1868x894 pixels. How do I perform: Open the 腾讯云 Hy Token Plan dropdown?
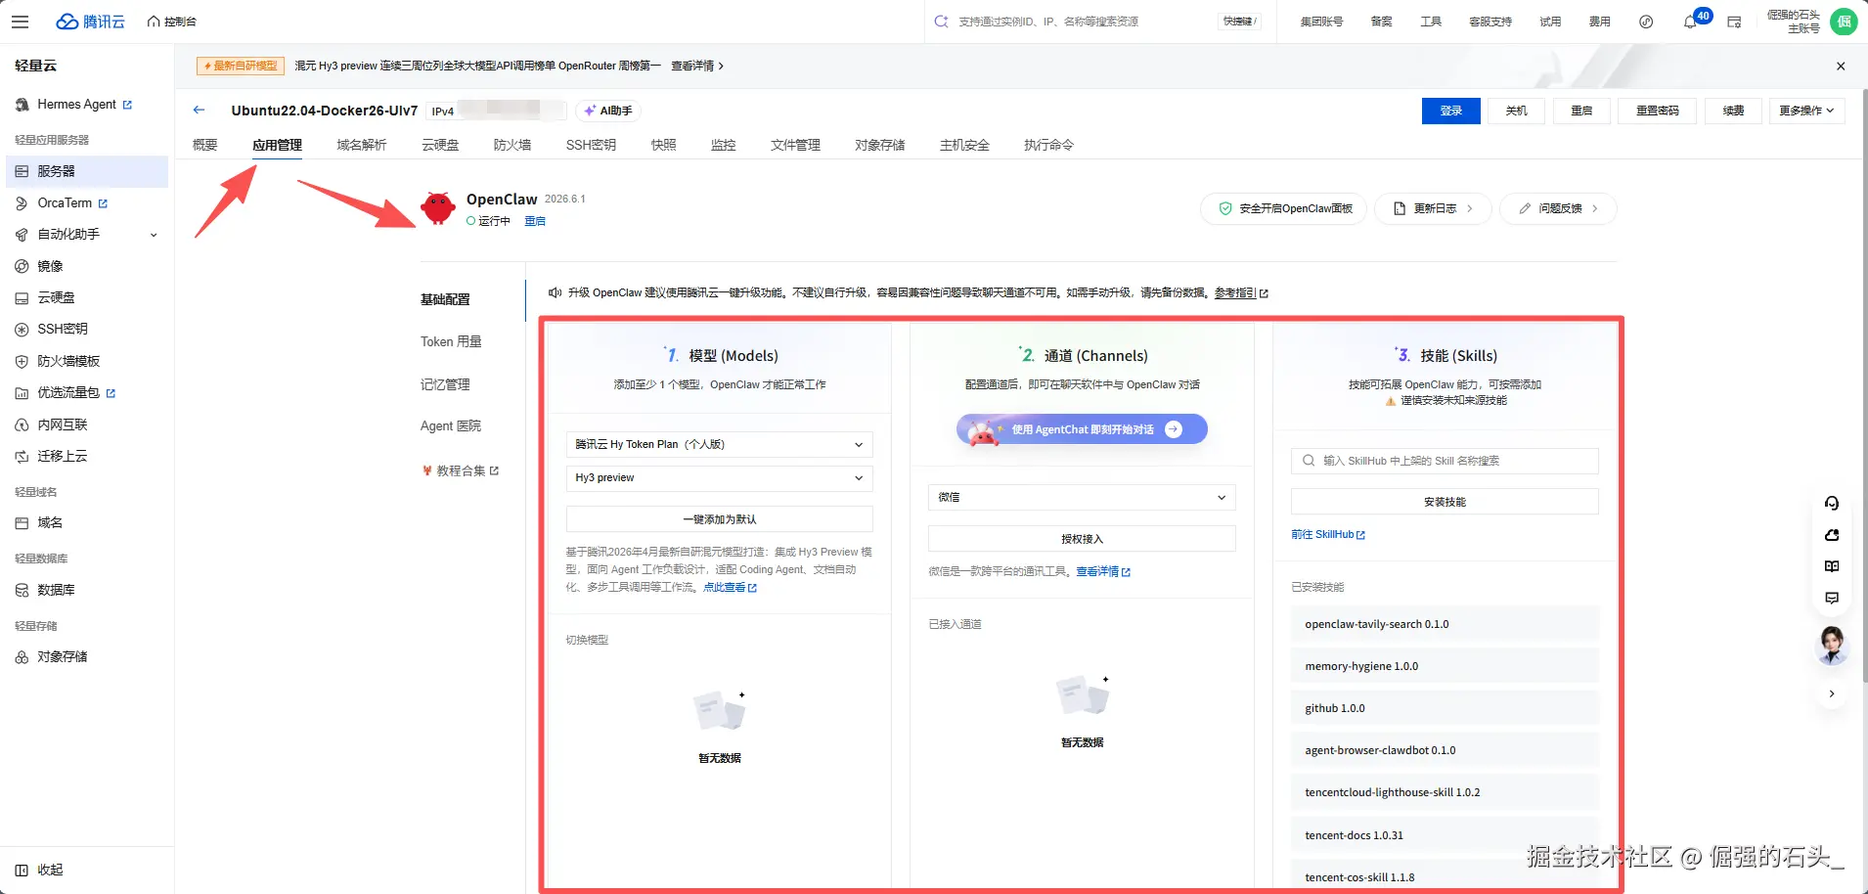[x=719, y=444]
